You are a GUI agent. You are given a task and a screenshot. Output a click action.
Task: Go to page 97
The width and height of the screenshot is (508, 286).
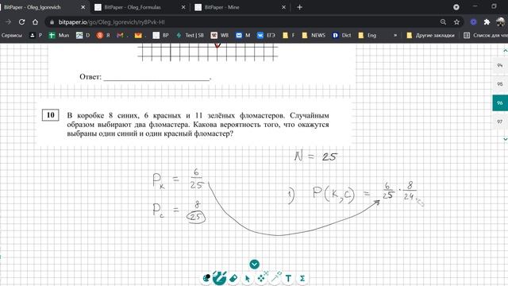[x=499, y=122]
